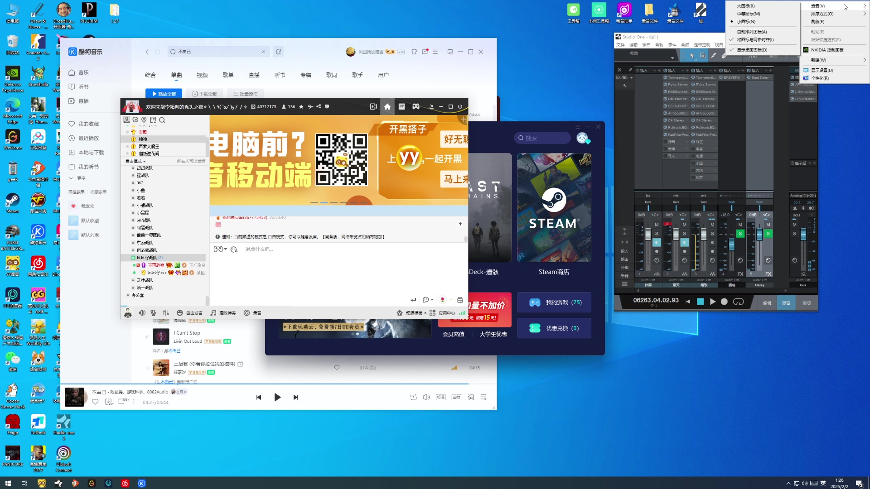Click 优惠兑换 (0) button

(x=554, y=328)
